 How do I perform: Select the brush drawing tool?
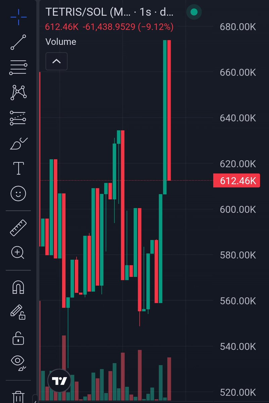[18, 144]
